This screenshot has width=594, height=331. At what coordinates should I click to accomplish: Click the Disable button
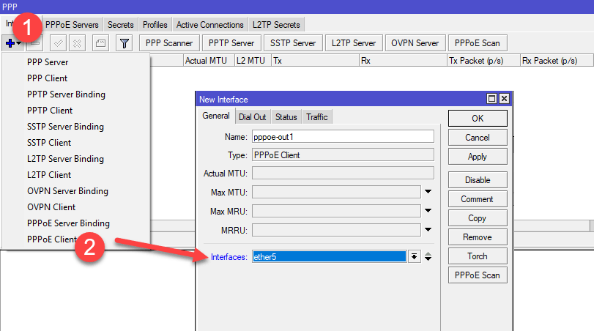pos(478,180)
